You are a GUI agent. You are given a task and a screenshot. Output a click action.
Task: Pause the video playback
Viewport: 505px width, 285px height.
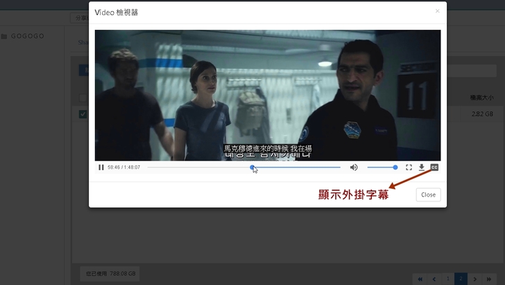tap(101, 167)
